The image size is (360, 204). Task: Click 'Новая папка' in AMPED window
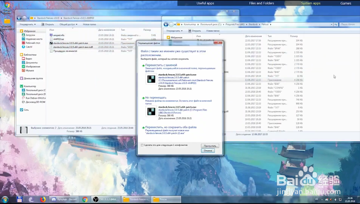pos(89,25)
